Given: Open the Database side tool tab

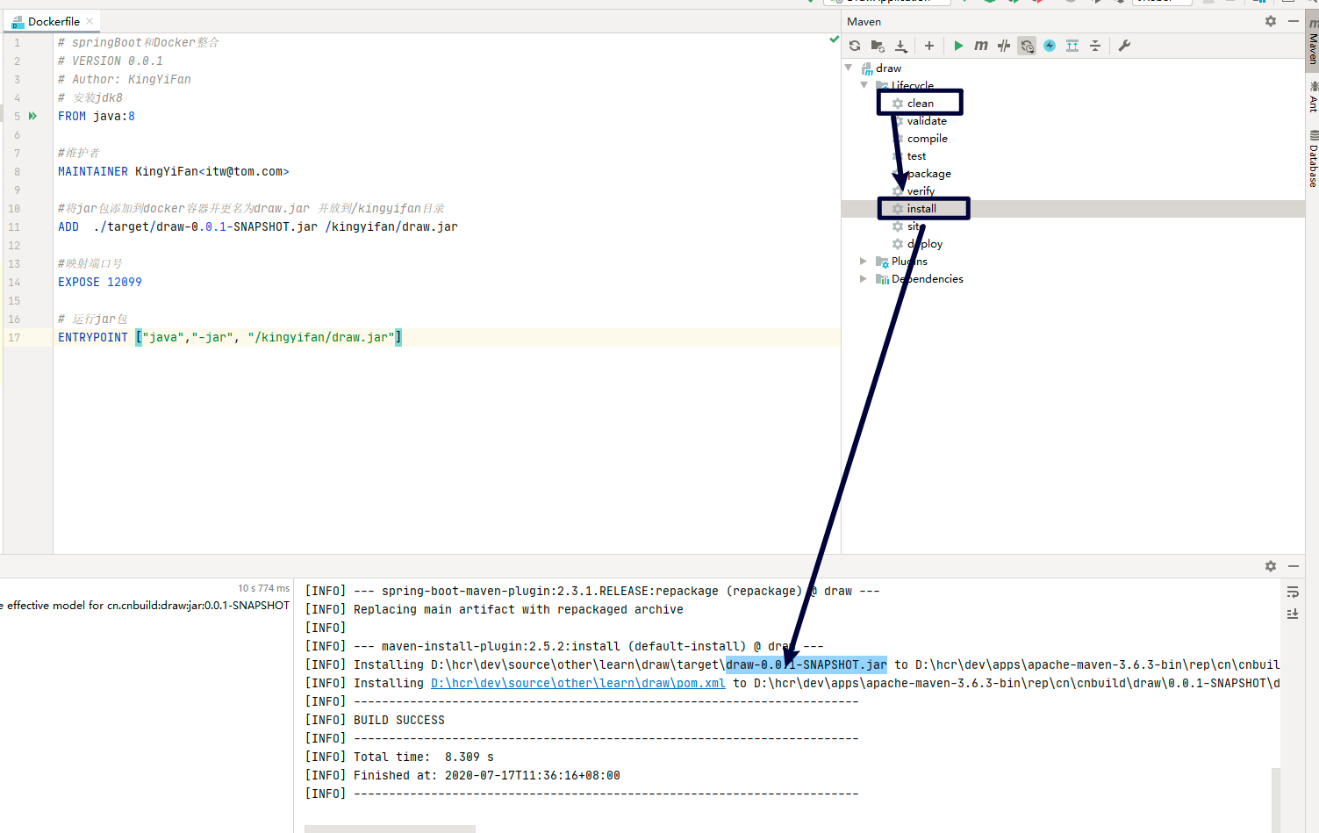Looking at the screenshot, I should [x=1312, y=159].
